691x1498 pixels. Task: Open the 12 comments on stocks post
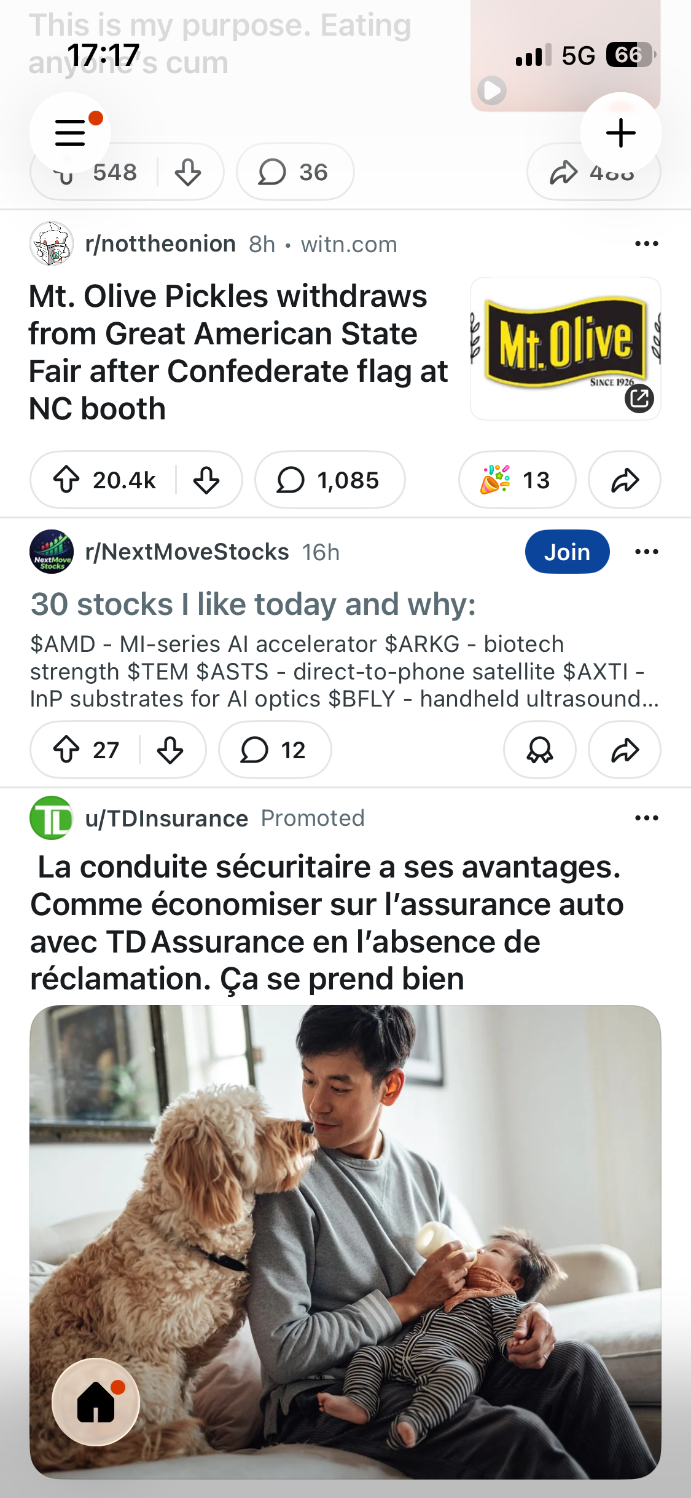point(275,750)
